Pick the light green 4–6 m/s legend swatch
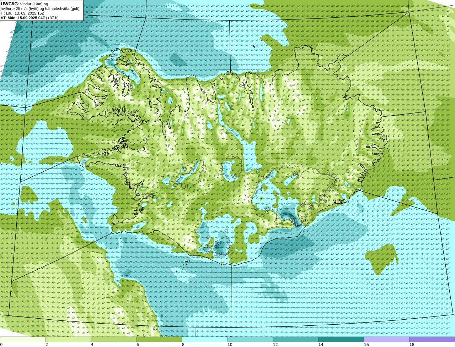This screenshot has width=455, height=347. click(x=114, y=339)
